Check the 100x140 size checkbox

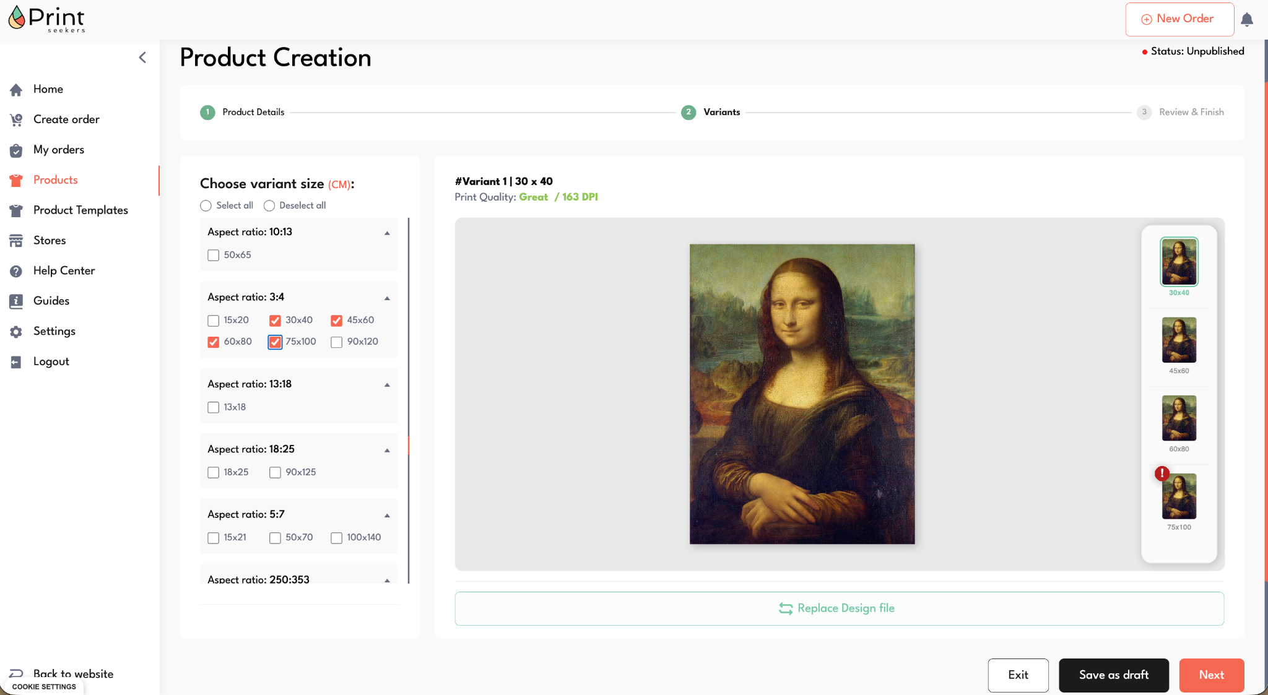tap(337, 538)
